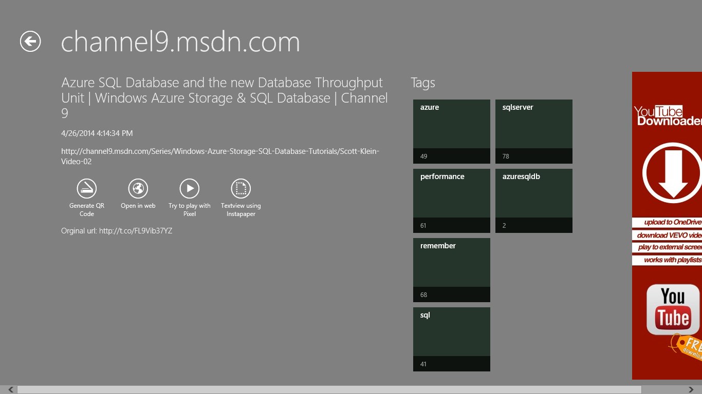Click the count 41 on sql tile
The width and height of the screenshot is (702, 394).
(423, 364)
